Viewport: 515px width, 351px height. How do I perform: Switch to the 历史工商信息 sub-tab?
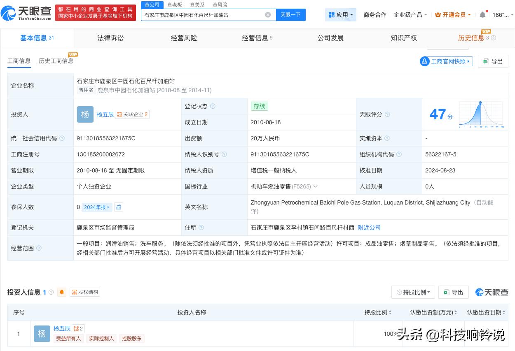pos(56,60)
